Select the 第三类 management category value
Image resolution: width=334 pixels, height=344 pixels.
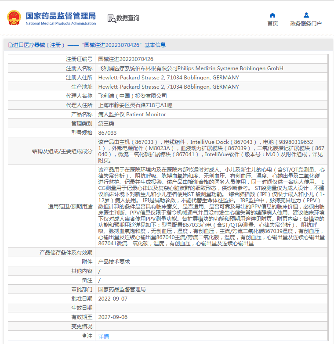(x=106, y=124)
